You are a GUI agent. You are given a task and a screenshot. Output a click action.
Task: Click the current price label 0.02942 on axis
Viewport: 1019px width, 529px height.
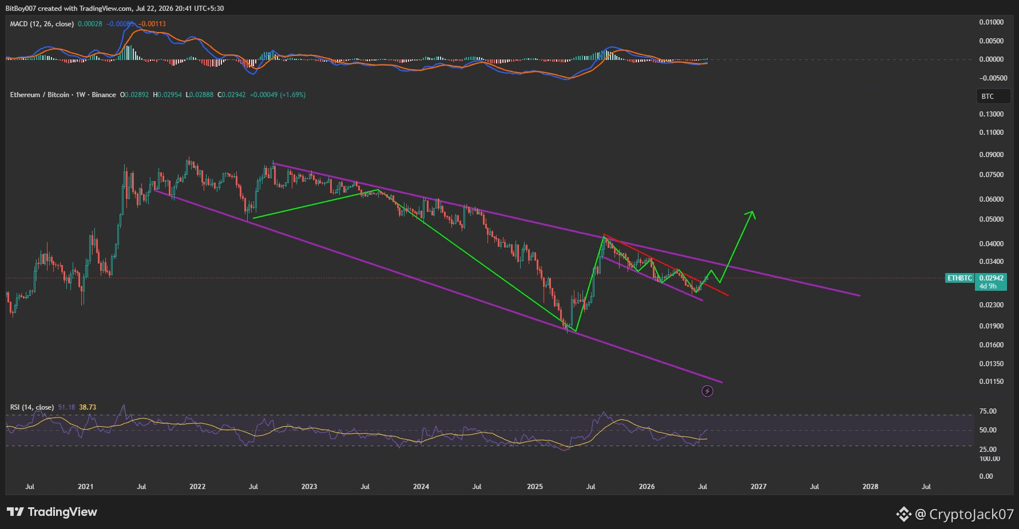coord(991,278)
